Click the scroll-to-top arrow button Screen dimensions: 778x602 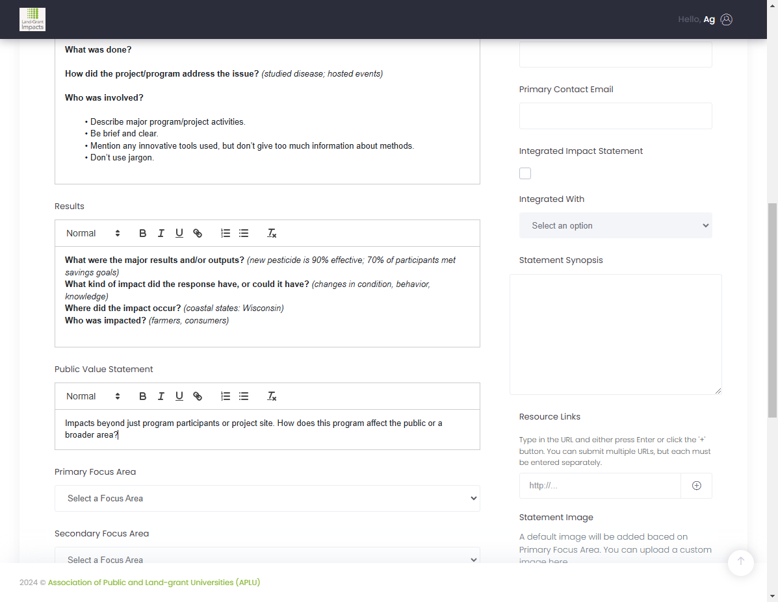741,562
